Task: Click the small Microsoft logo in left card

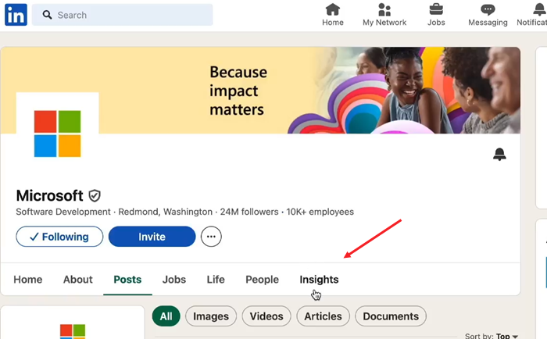Action: (x=73, y=331)
